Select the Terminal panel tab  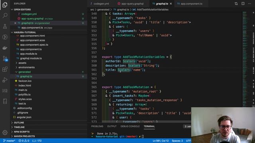coord(149,126)
